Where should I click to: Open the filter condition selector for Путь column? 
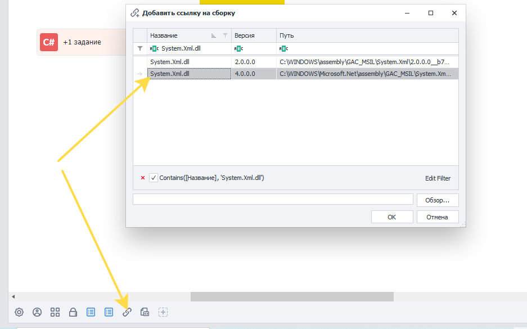[283, 49]
